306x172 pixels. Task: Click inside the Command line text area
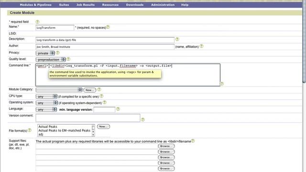128,75
